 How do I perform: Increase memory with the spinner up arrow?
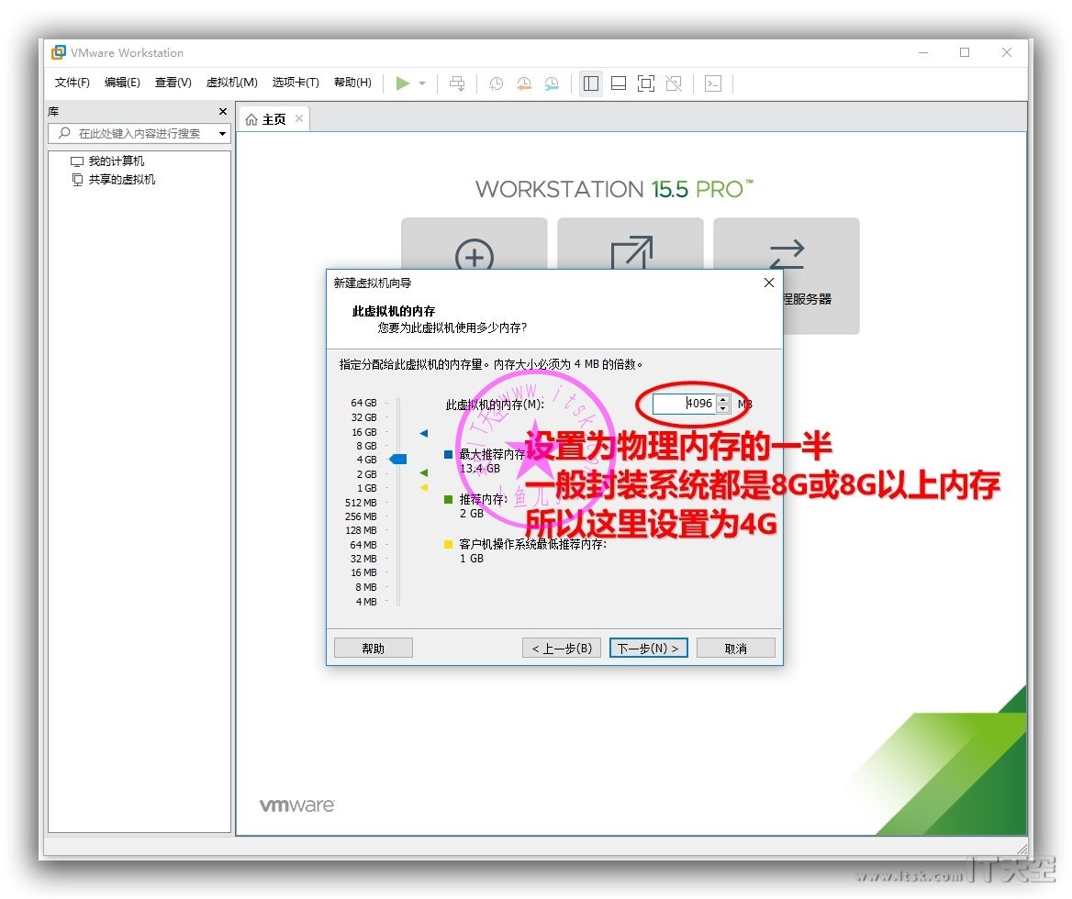click(722, 400)
